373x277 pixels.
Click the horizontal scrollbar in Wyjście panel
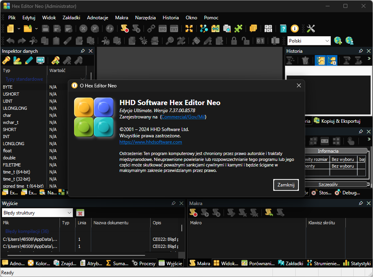pyautogui.click(x=76, y=255)
